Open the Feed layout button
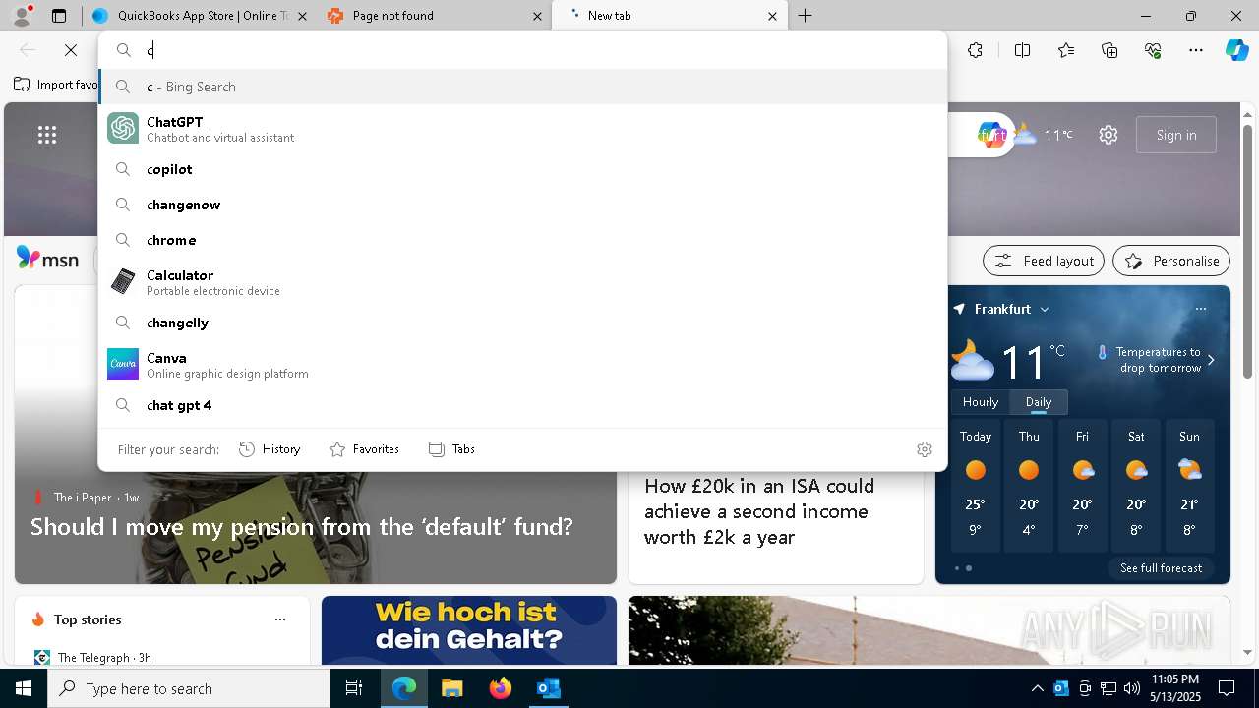1259x708 pixels. [1044, 261]
